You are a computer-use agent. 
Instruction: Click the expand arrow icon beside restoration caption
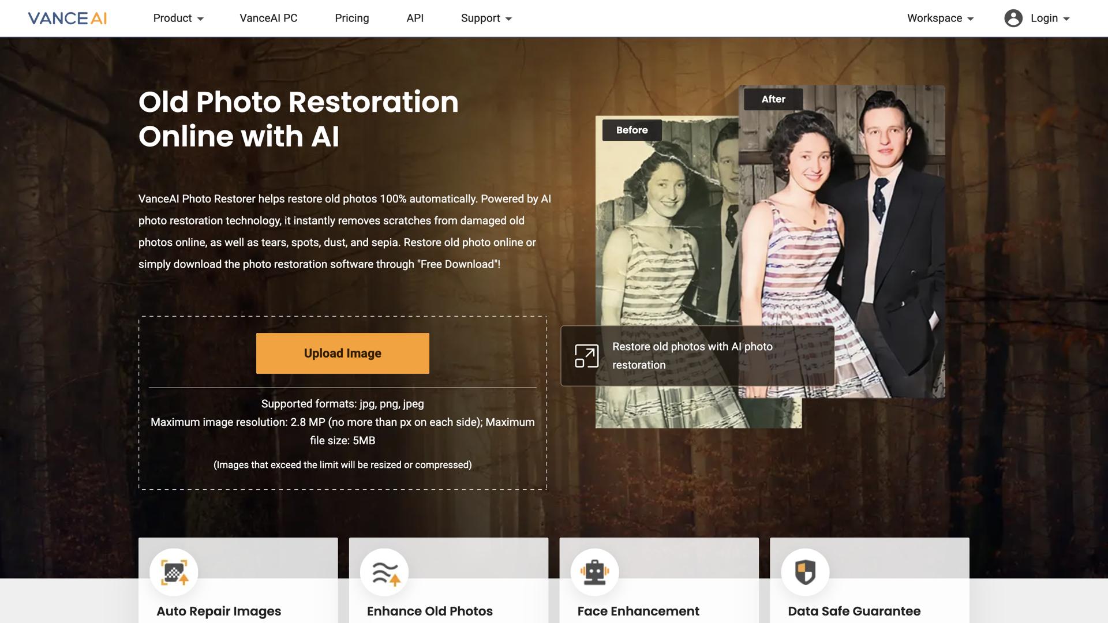pos(585,356)
